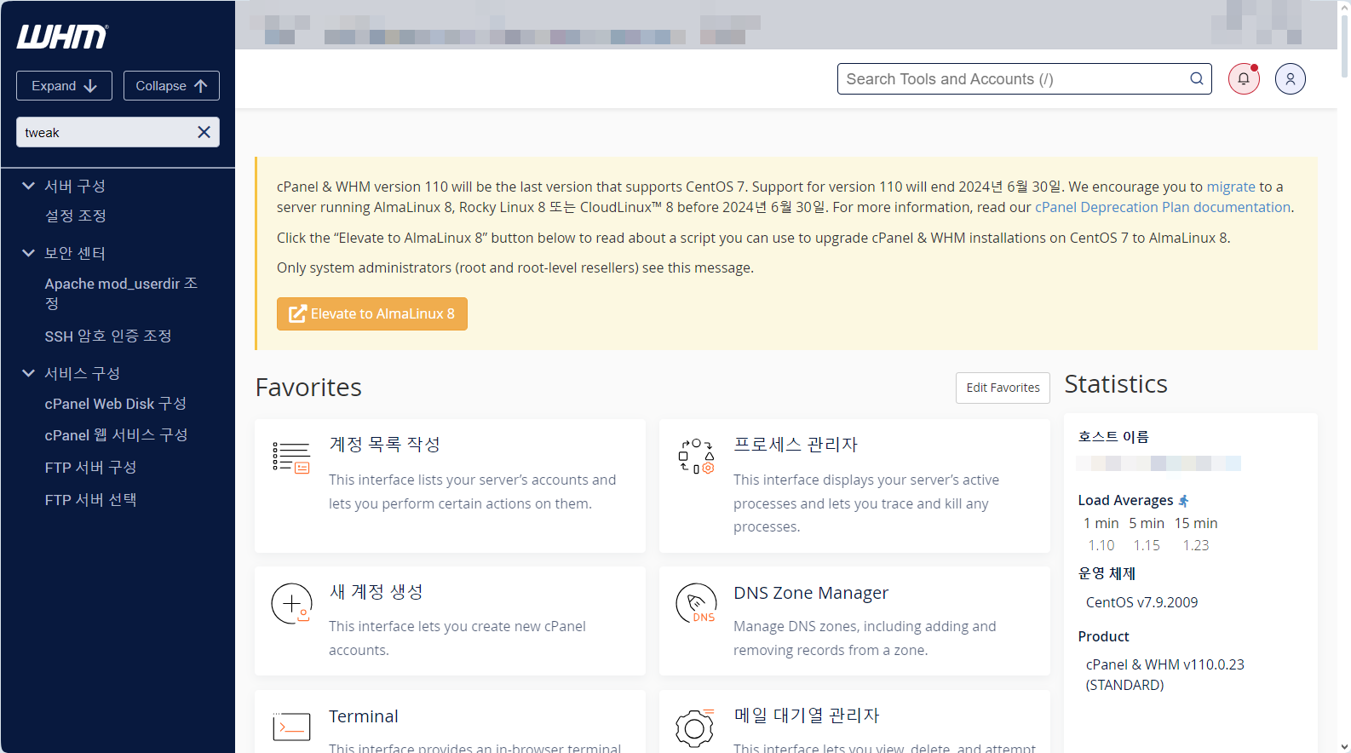Open the 계정 목록 작성 favorite title
Screen dimensions: 1351x753
point(384,445)
